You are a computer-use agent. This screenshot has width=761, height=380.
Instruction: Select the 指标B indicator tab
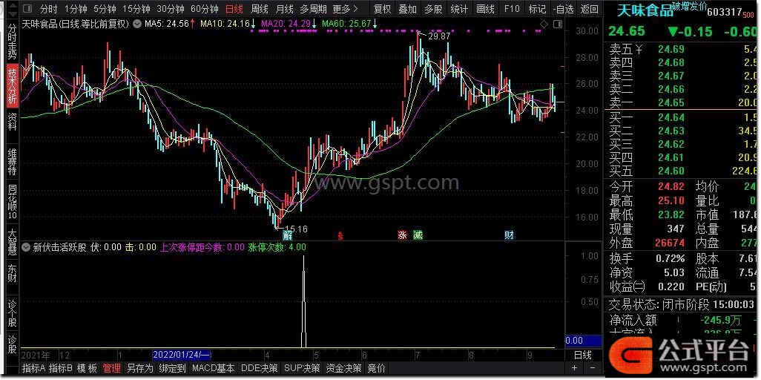click(x=61, y=368)
